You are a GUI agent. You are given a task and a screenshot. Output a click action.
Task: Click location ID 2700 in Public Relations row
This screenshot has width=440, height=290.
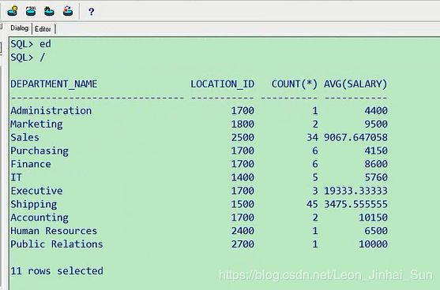point(243,244)
